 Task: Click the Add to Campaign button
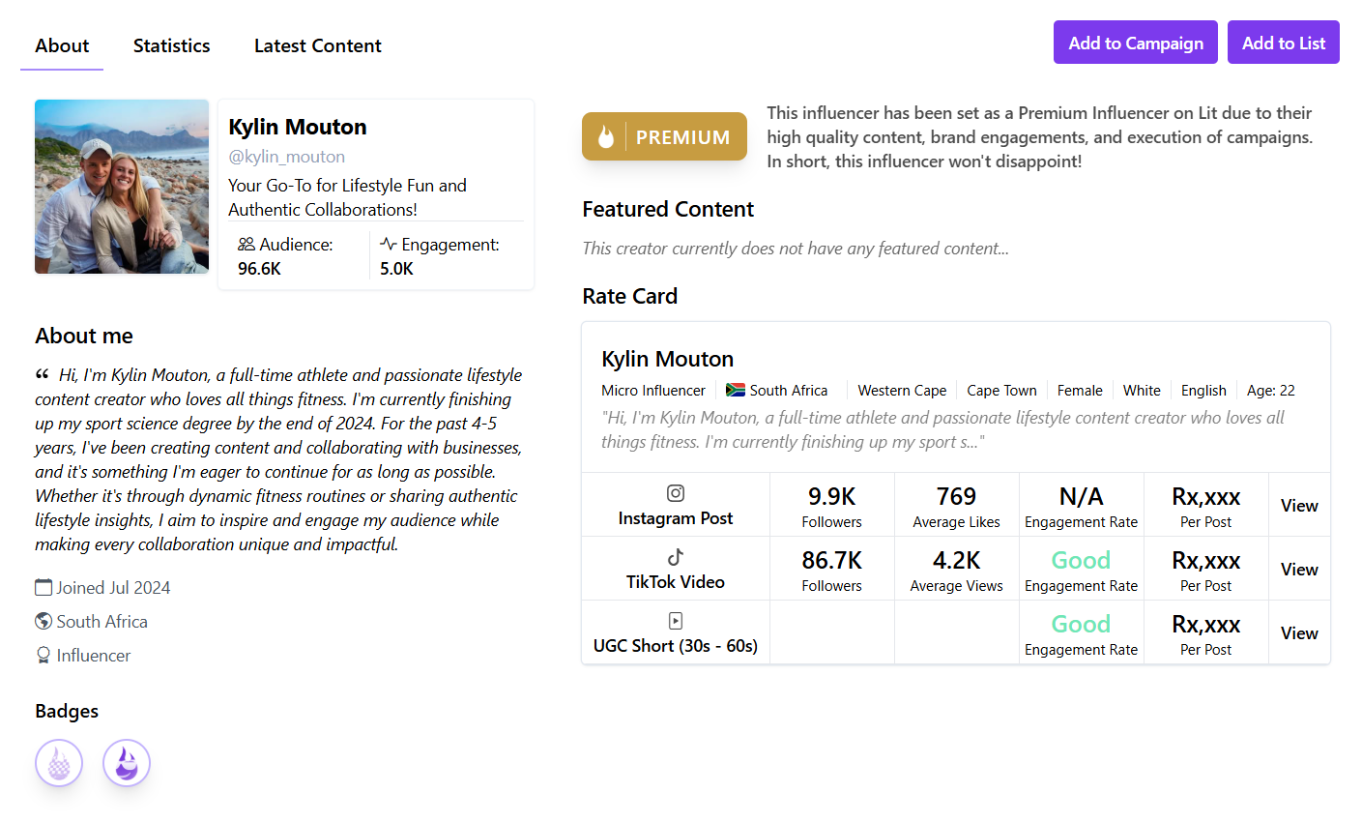pyautogui.click(x=1135, y=42)
